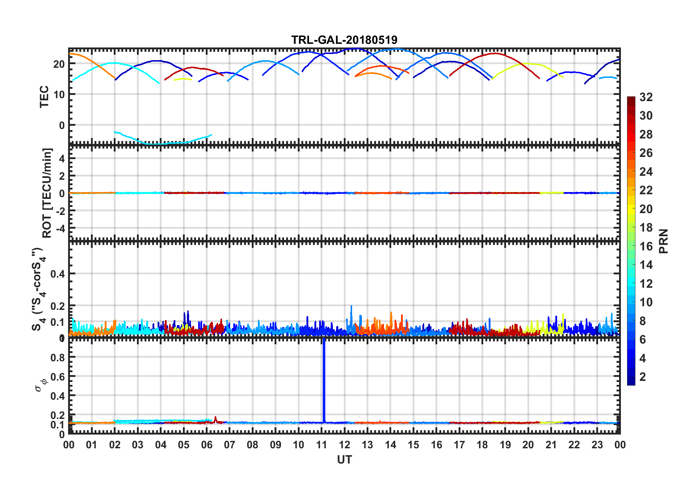Click x-axis tick label 06

click(x=206, y=445)
